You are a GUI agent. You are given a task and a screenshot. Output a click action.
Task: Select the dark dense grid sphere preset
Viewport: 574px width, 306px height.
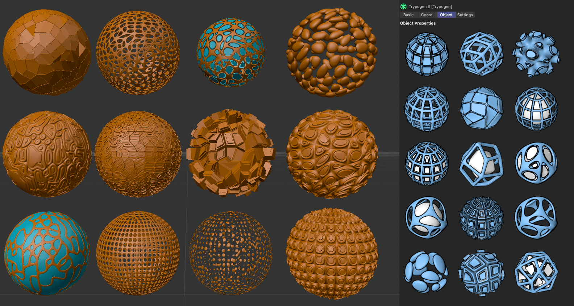[x=482, y=218]
